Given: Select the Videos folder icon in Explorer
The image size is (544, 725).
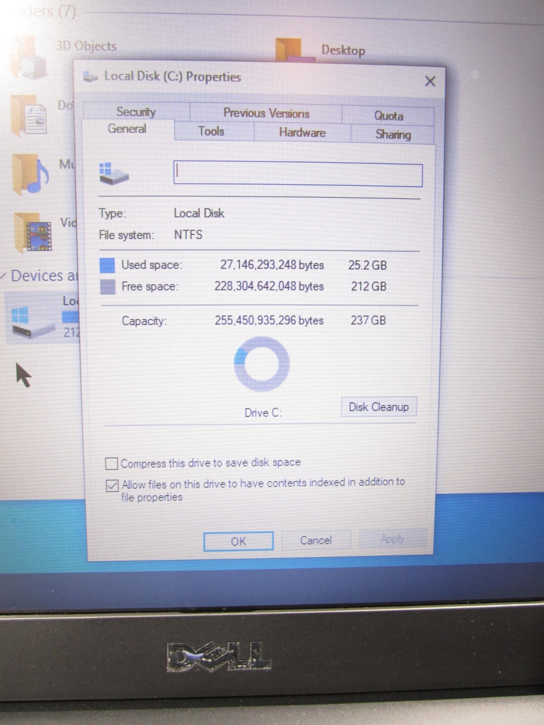Looking at the screenshot, I should [x=33, y=232].
